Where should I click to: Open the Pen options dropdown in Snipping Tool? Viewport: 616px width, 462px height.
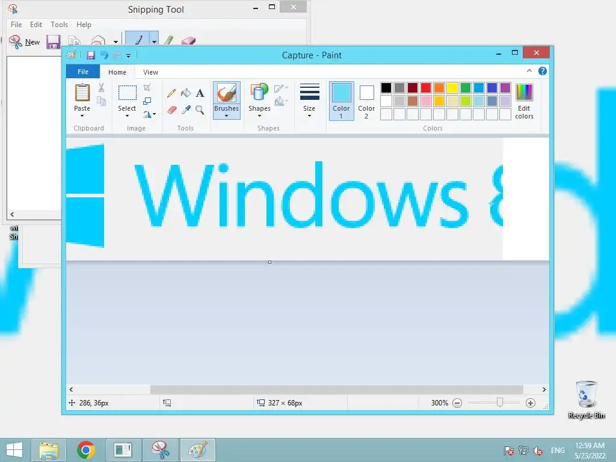click(x=155, y=41)
